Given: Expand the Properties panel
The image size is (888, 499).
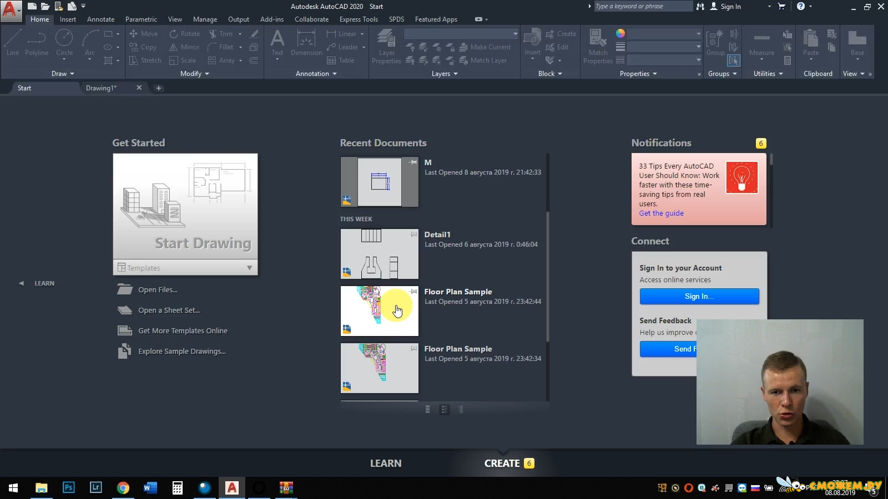Looking at the screenshot, I should click(638, 74).
